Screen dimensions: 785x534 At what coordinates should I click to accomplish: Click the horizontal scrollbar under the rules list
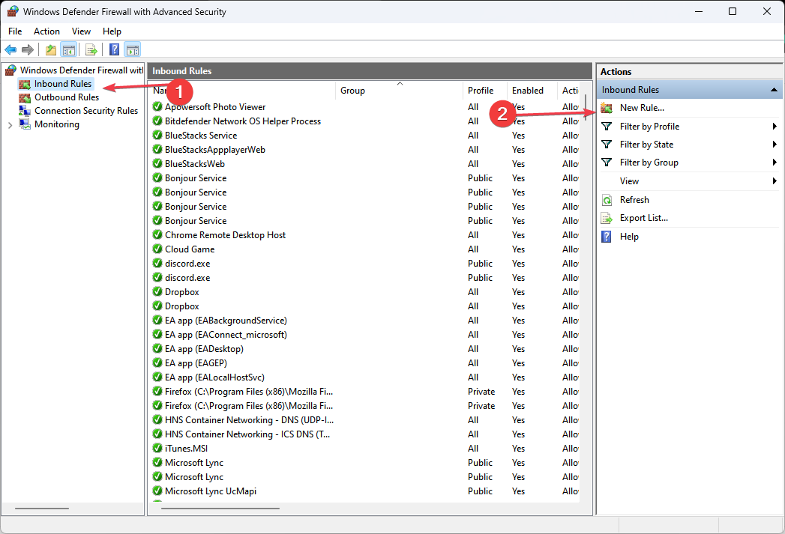220,509
